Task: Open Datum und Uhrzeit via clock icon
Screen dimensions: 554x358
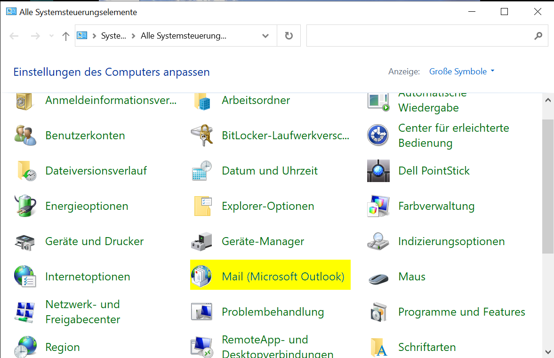Action: tap(202, 170)
